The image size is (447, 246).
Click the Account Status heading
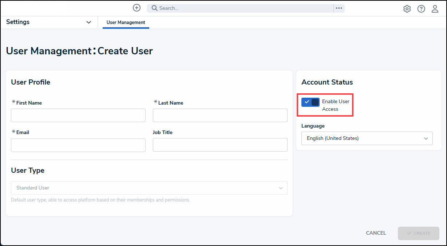point(327,82)
